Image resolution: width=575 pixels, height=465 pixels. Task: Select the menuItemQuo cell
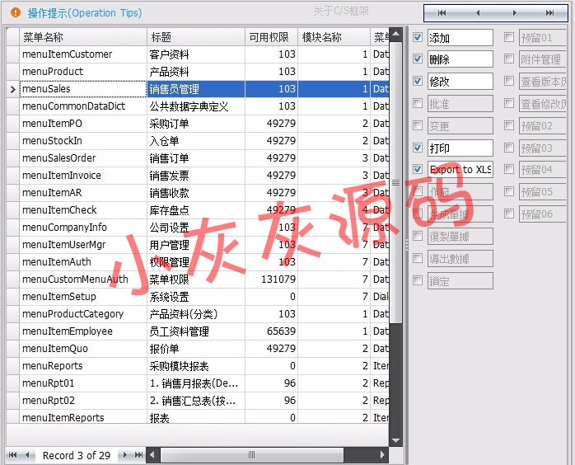coord(83,349)
